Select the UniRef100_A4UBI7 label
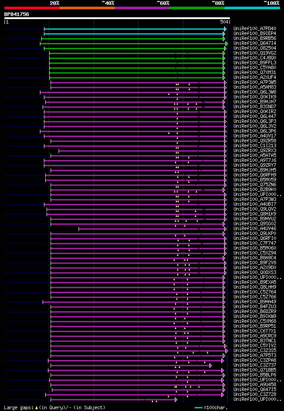The width and height of the screenshot is (284, 411). (255, 204)
